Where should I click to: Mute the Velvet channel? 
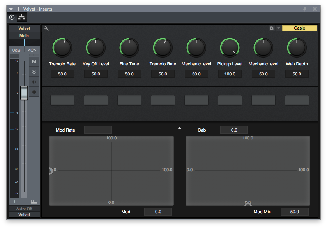pyautogui.click(x=34, y=61)
